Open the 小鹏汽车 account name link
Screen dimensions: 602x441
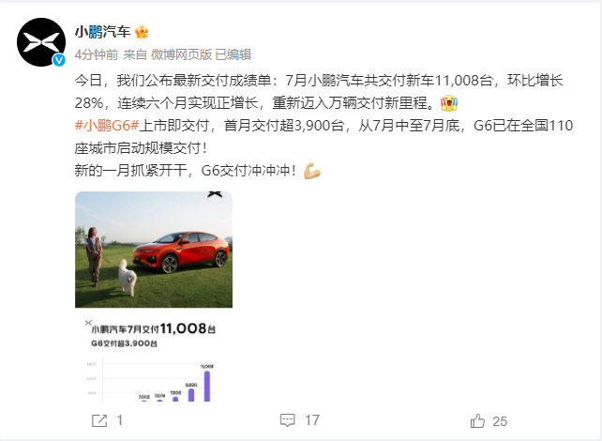(x=102, y=32)
